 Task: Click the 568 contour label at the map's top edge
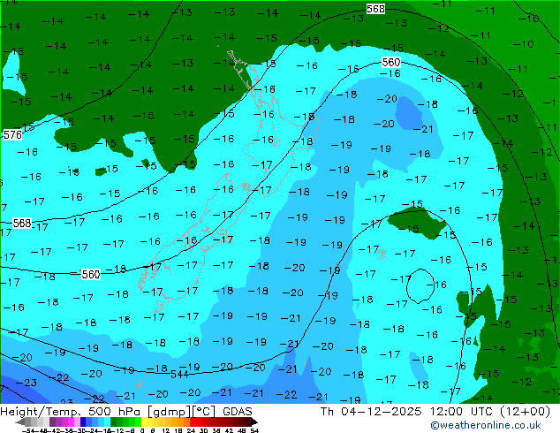pyautogui.click(x=375, y=9)
